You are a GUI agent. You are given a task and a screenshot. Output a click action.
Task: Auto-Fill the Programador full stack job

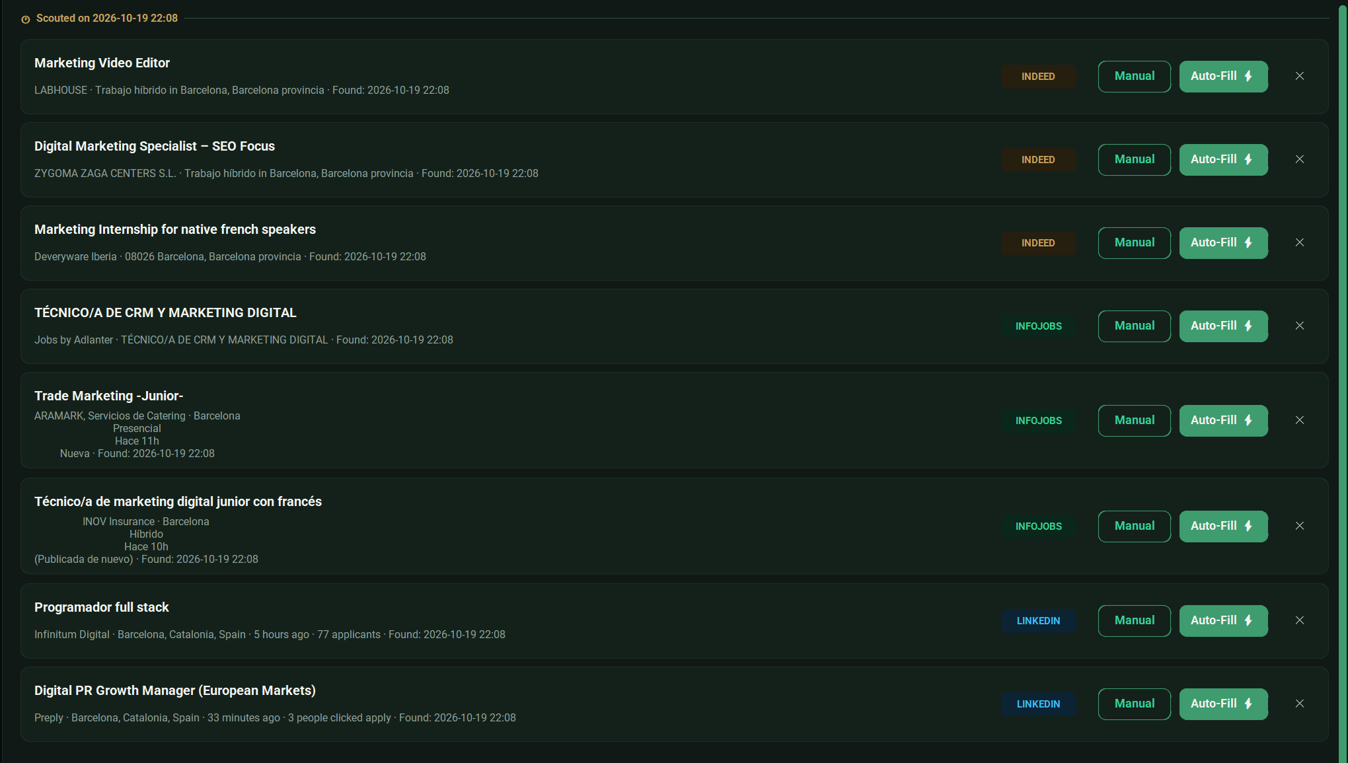tap(1223, 620)
